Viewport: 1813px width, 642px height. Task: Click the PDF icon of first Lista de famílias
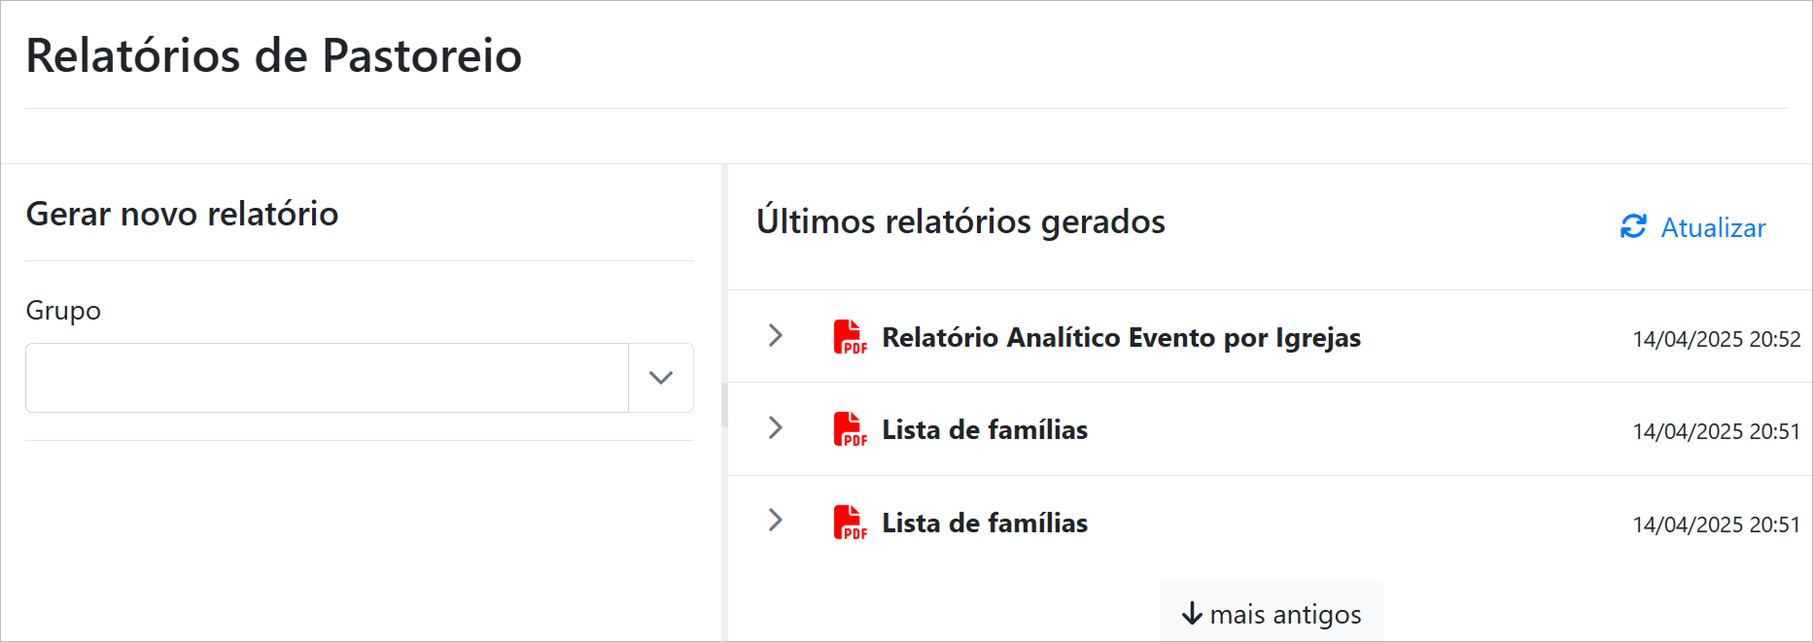coord(850,429)
